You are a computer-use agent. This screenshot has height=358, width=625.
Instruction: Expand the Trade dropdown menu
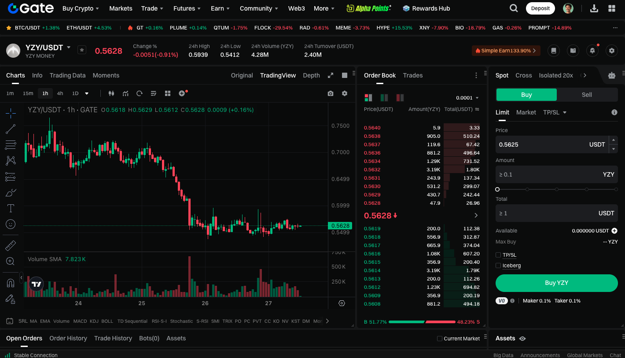point(152,8)
